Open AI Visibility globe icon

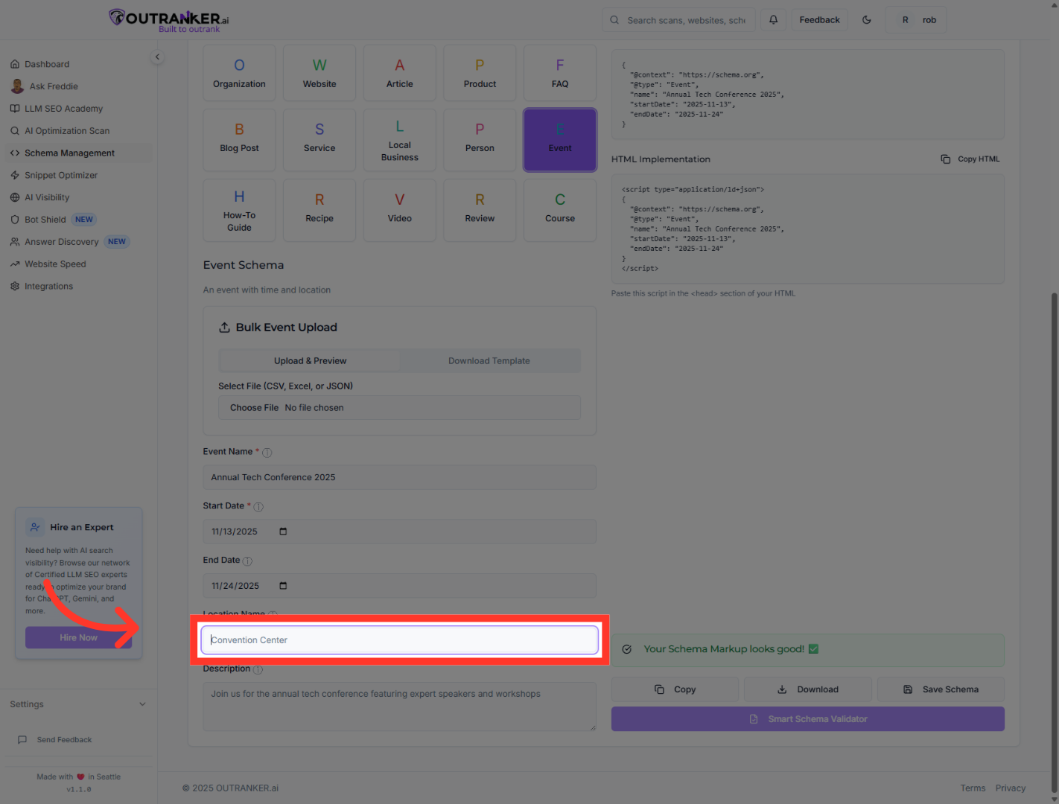[x=15, y=197]
